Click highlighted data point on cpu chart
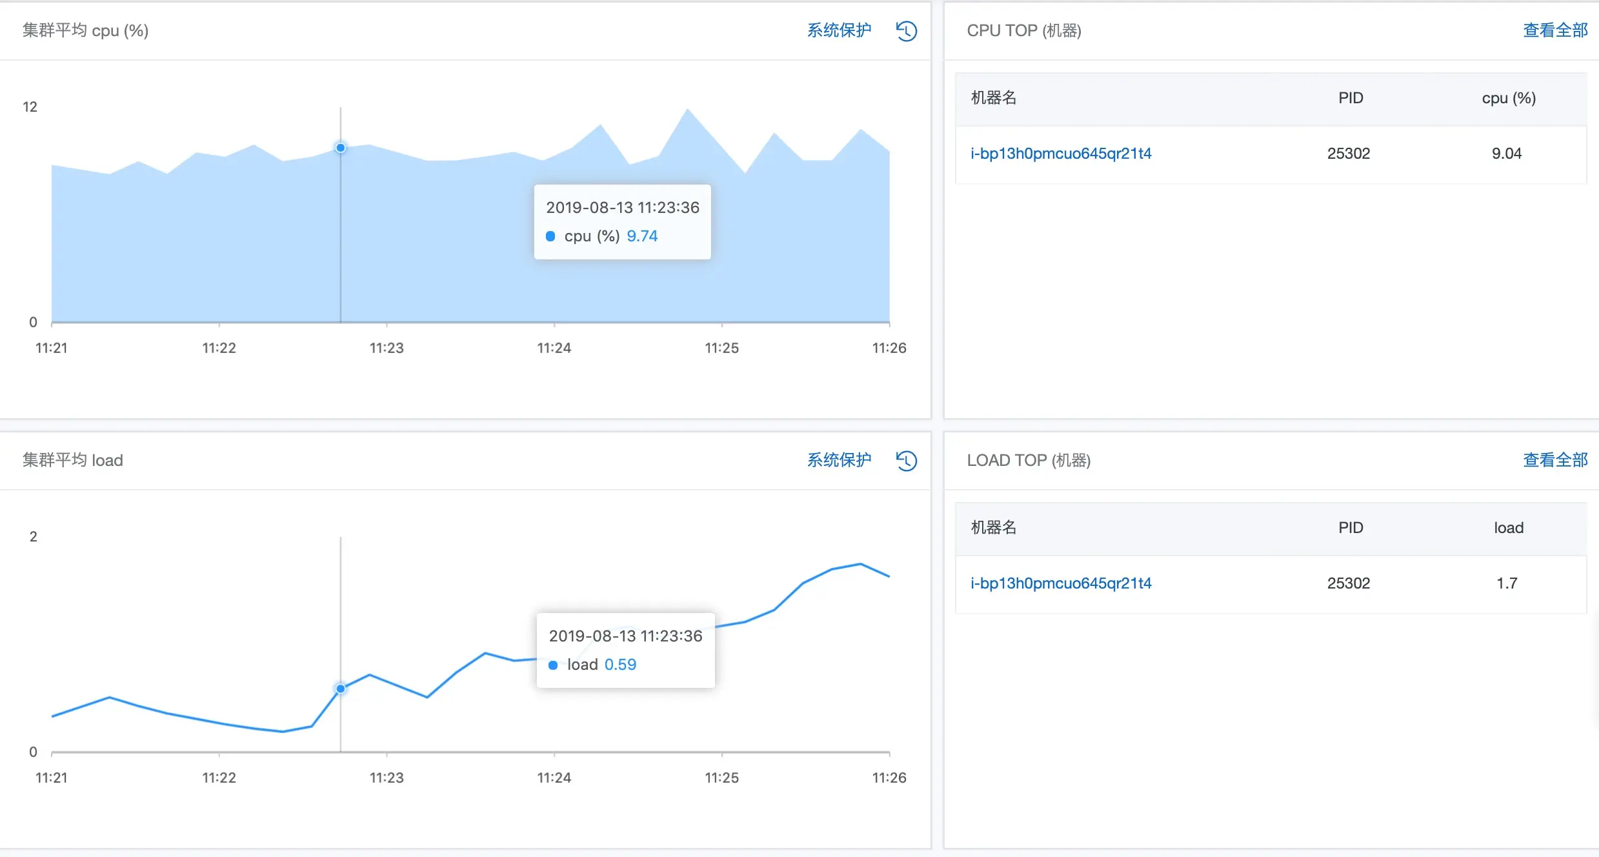 (x=341, y=148)
